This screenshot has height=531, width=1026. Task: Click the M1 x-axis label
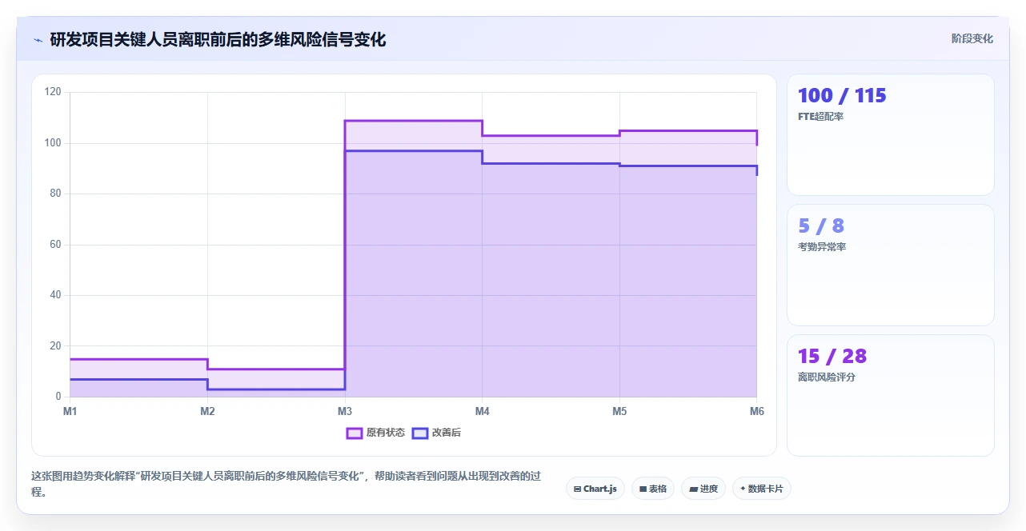coord(70,411)
